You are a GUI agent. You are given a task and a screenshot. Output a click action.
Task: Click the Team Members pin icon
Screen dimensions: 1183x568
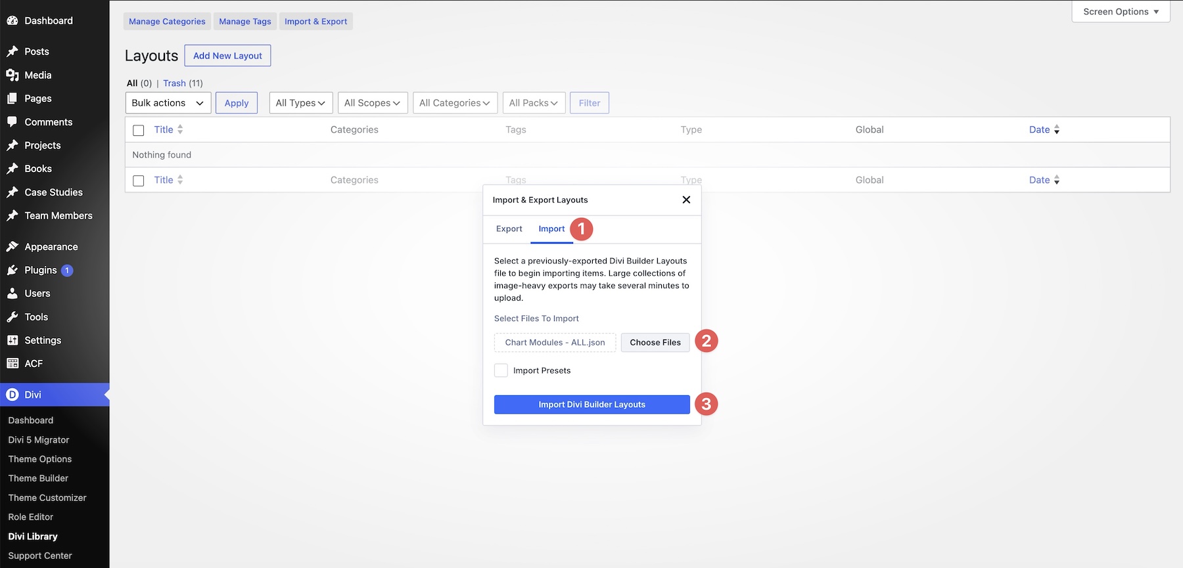coord(12,215)
